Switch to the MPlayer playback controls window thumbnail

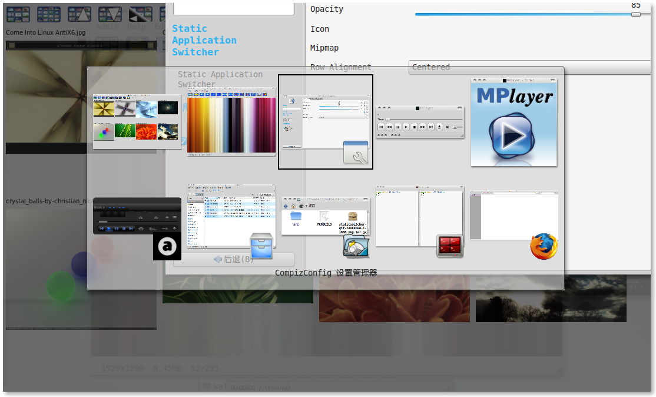point(420,122)
